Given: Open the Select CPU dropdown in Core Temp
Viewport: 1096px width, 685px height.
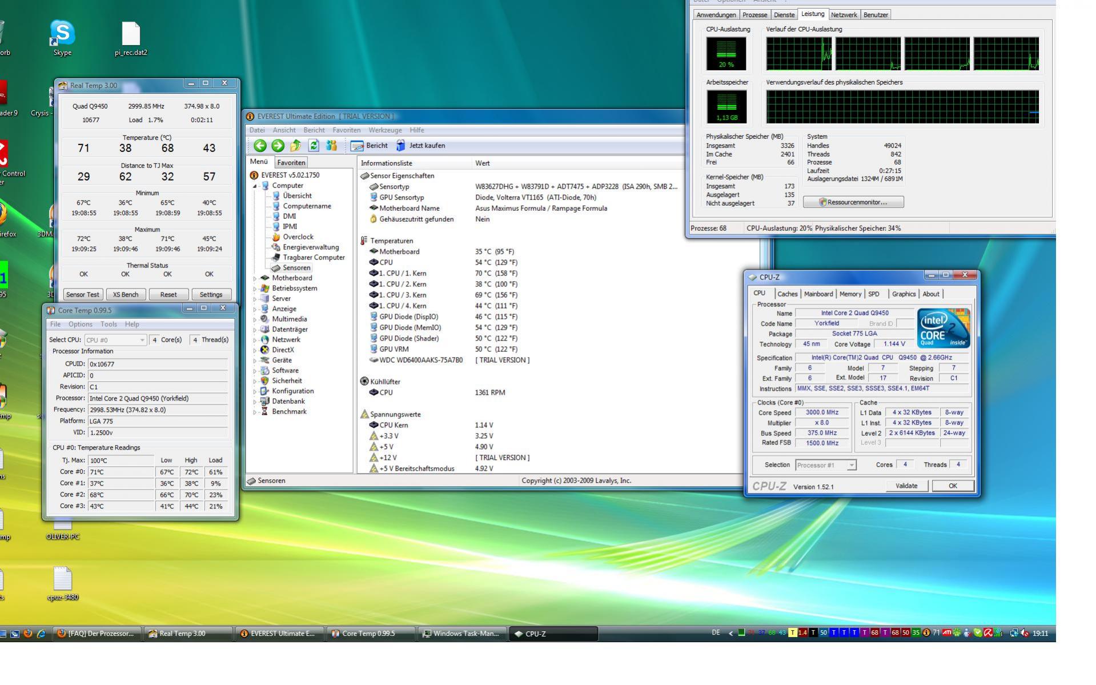Looking at the screenshot, I should pos(115,340).
